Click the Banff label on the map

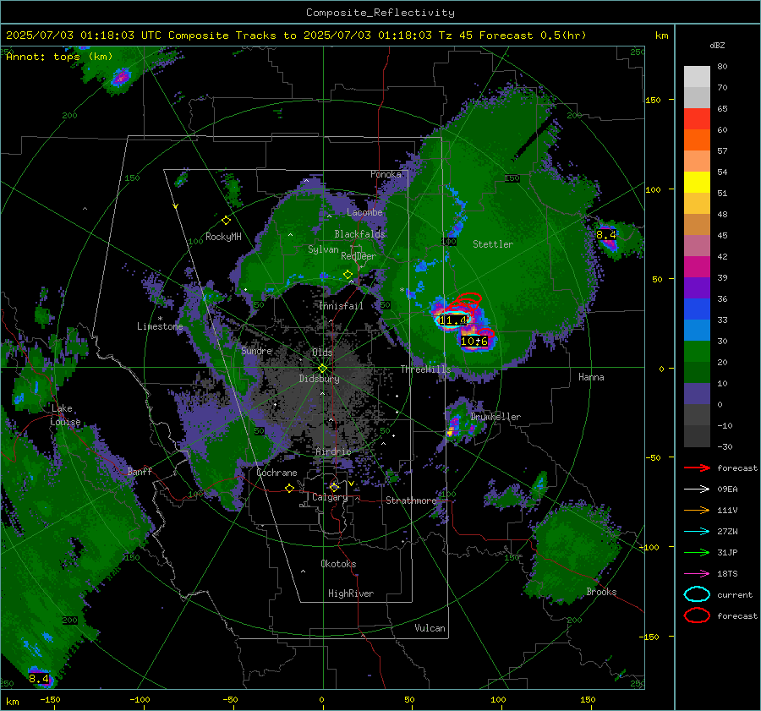point(140,471)
